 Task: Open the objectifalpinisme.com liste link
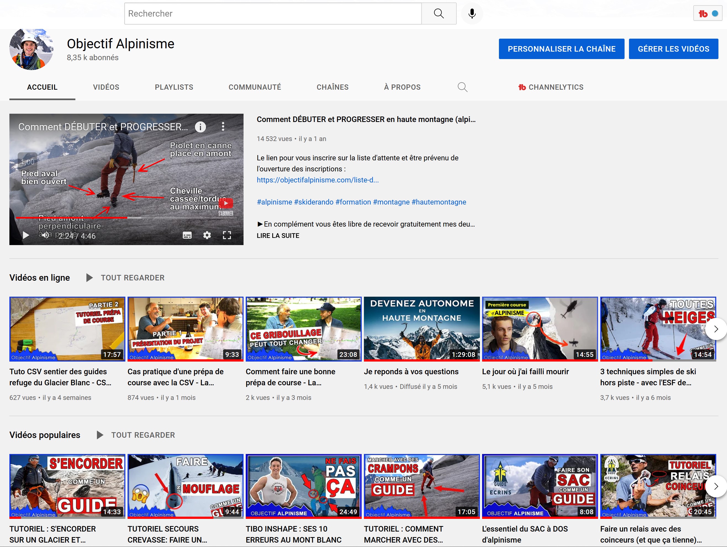[x=318, y=180]
